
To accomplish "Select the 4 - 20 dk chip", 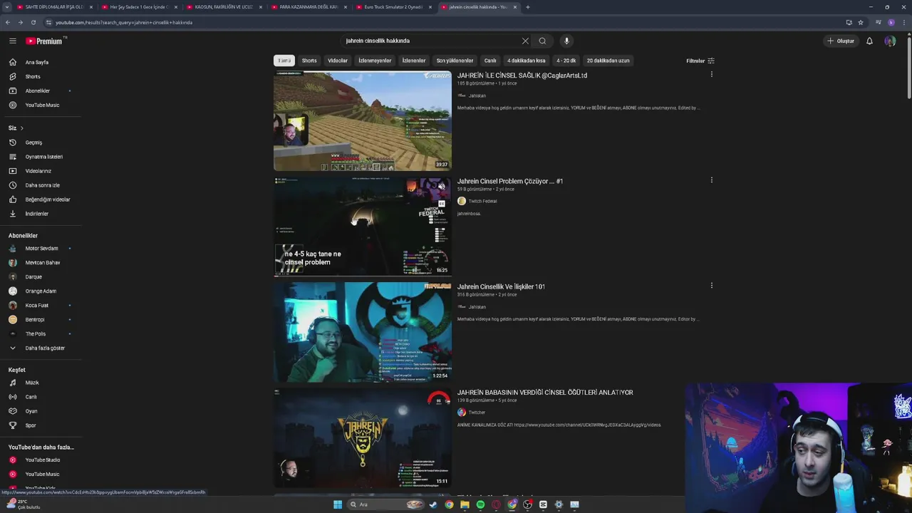I will coord(566,61).
